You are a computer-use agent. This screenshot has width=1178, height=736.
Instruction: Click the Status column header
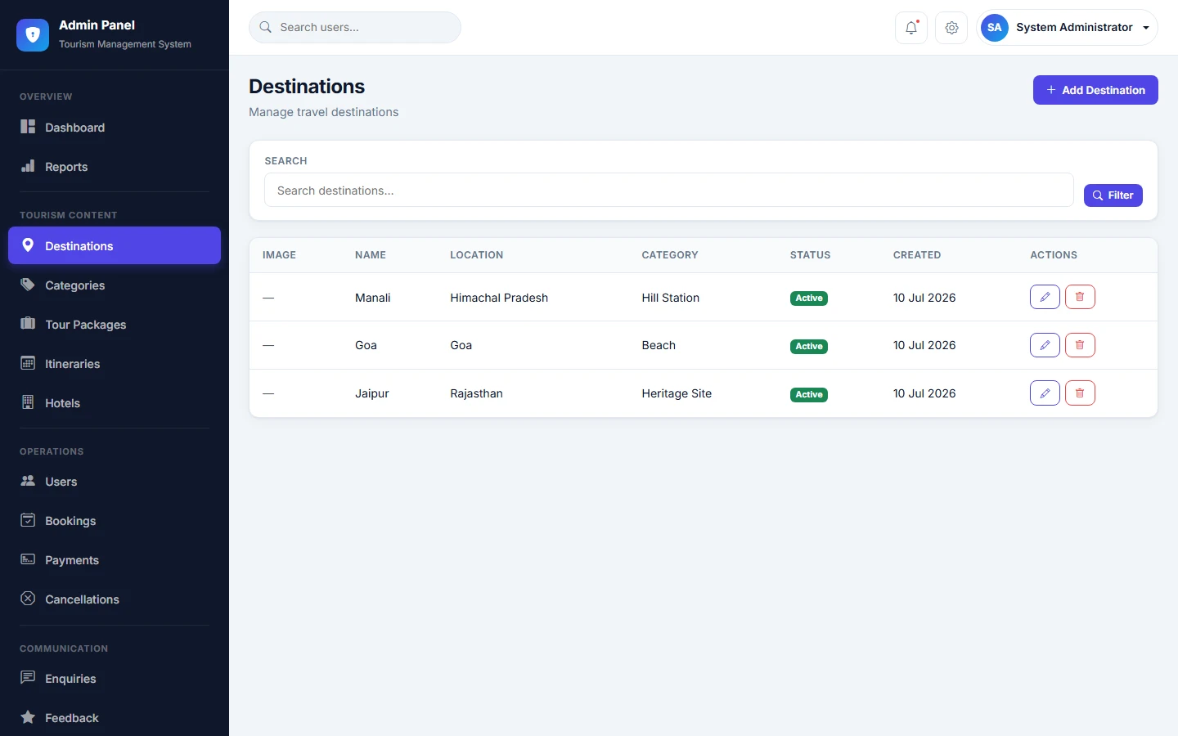(811, 255)
